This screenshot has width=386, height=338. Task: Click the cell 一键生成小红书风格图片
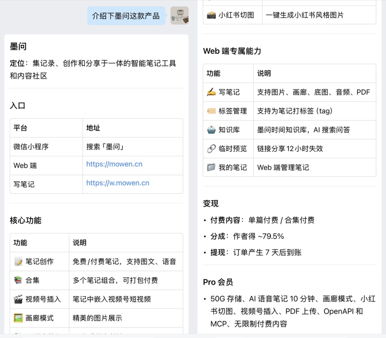pos(319,15)
